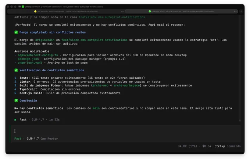Click the 'Fast' mode label under the prompt
Image resolution: width=250 pixels, height=161 pixels.
pyautogui.click(x=18, y=139)
